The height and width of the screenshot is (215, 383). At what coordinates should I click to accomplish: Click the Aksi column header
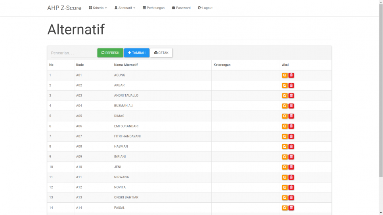(x=285, y=65)
